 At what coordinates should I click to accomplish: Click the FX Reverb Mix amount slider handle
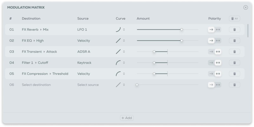(x=182, y=30)
